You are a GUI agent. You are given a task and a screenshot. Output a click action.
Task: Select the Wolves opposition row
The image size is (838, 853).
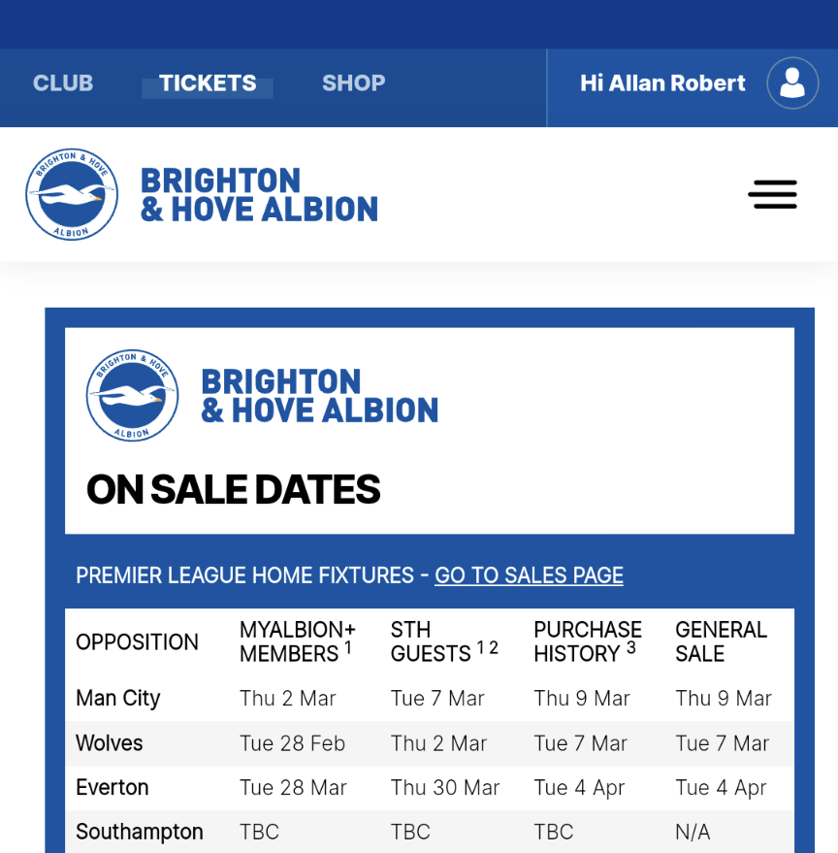(110, 743)
